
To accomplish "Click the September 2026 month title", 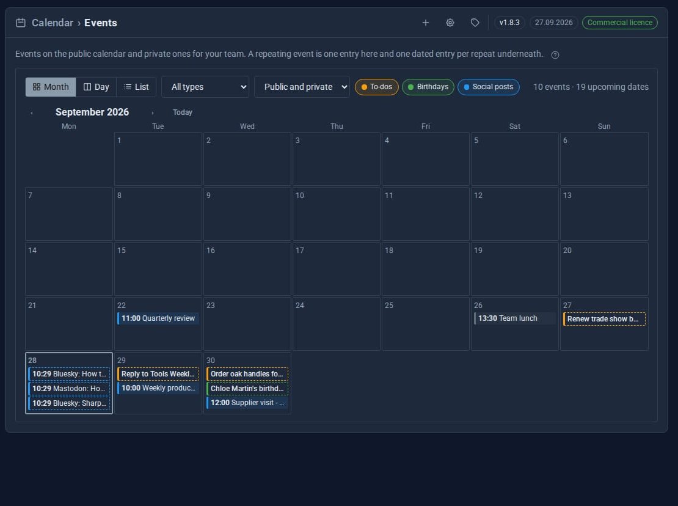I will (x=92, y=112).
